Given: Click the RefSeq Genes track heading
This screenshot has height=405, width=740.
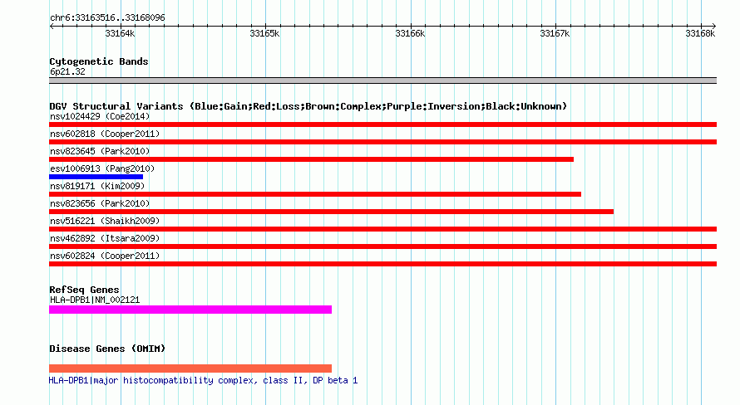Looking at the screenshot, I should [x=85, y=290].
